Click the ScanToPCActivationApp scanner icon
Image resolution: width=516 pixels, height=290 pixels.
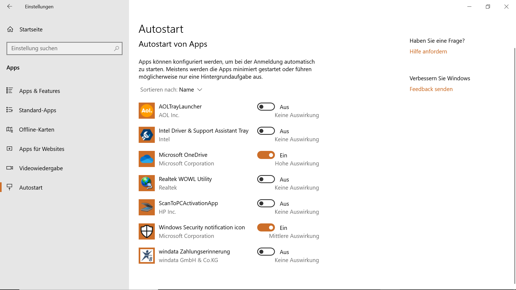click(x=147, y=207)
